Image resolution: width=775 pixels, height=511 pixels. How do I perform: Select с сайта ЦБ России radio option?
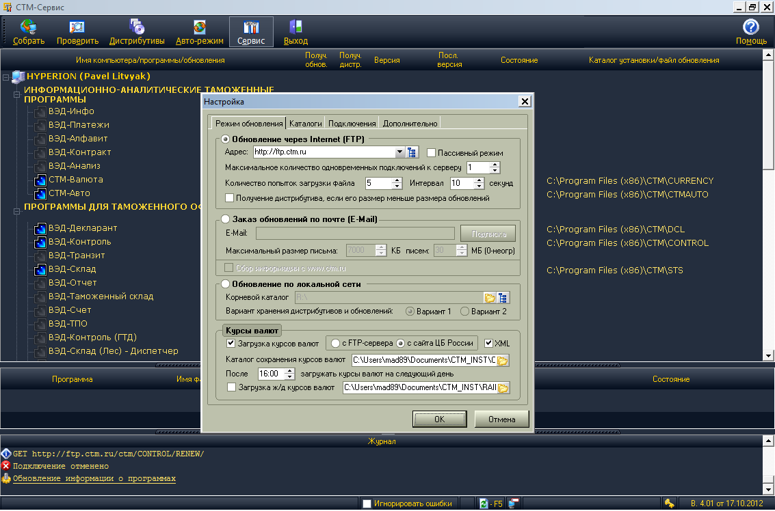401,343
